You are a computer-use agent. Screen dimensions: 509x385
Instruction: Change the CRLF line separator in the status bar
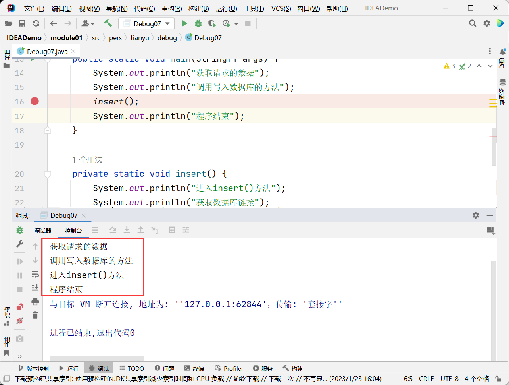(426, 379)
